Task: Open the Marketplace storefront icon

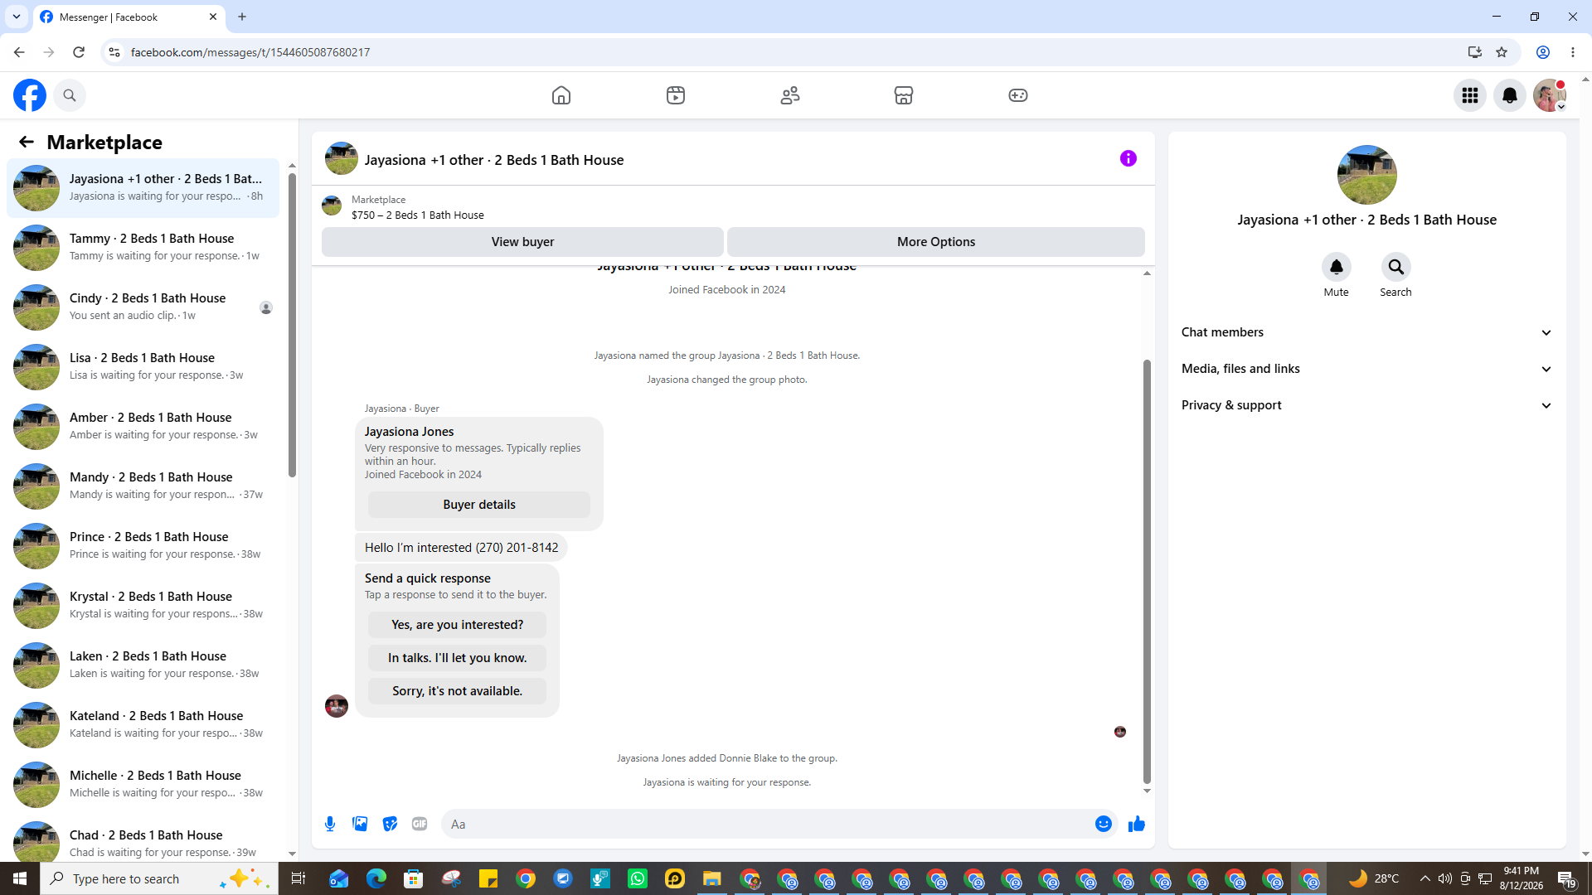Action: point(904,95)
